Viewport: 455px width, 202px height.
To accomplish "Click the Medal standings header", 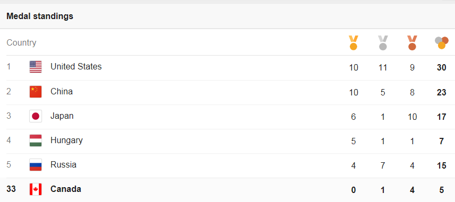I will 40,16.
